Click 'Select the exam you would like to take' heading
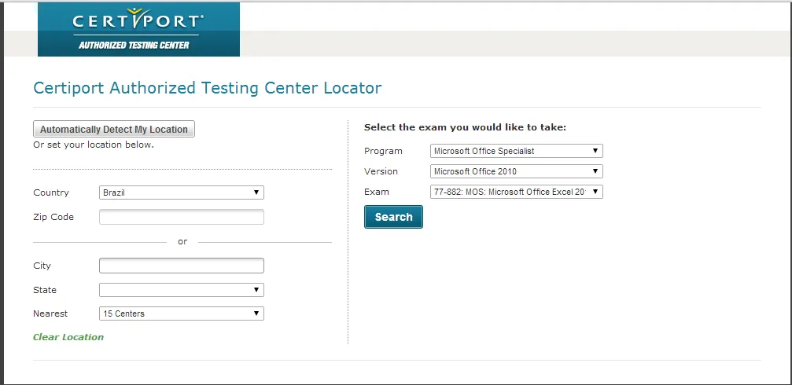This screenshot has height=385, width=792. click(x=465, y=127)
